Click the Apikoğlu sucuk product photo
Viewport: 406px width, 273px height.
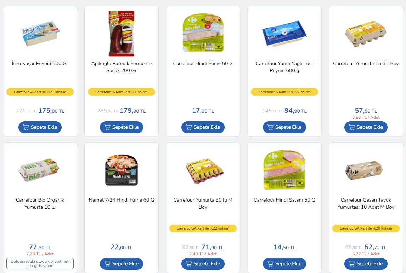[x=121, y=33]
